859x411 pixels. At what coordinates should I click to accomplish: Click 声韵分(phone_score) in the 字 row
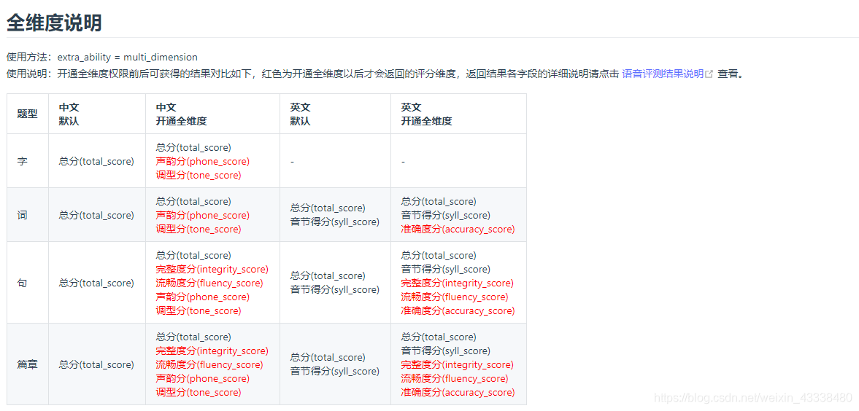[203, 162]
